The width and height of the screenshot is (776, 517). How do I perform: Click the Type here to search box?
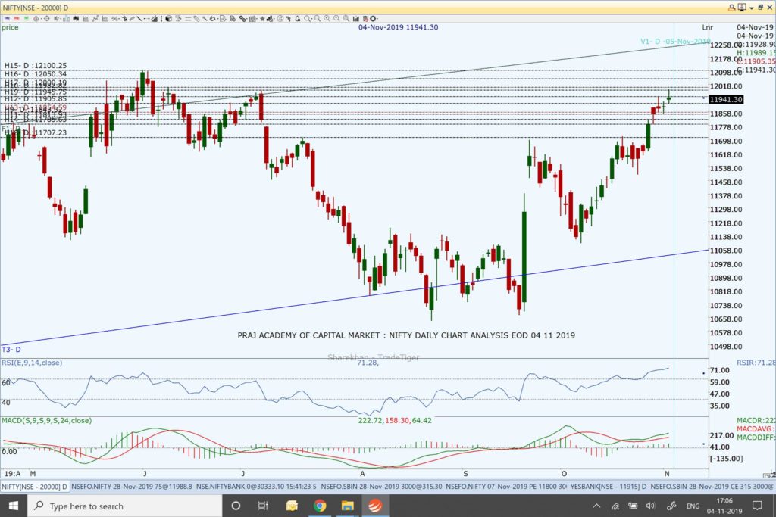pyautogui.click(x=124, y=506)
